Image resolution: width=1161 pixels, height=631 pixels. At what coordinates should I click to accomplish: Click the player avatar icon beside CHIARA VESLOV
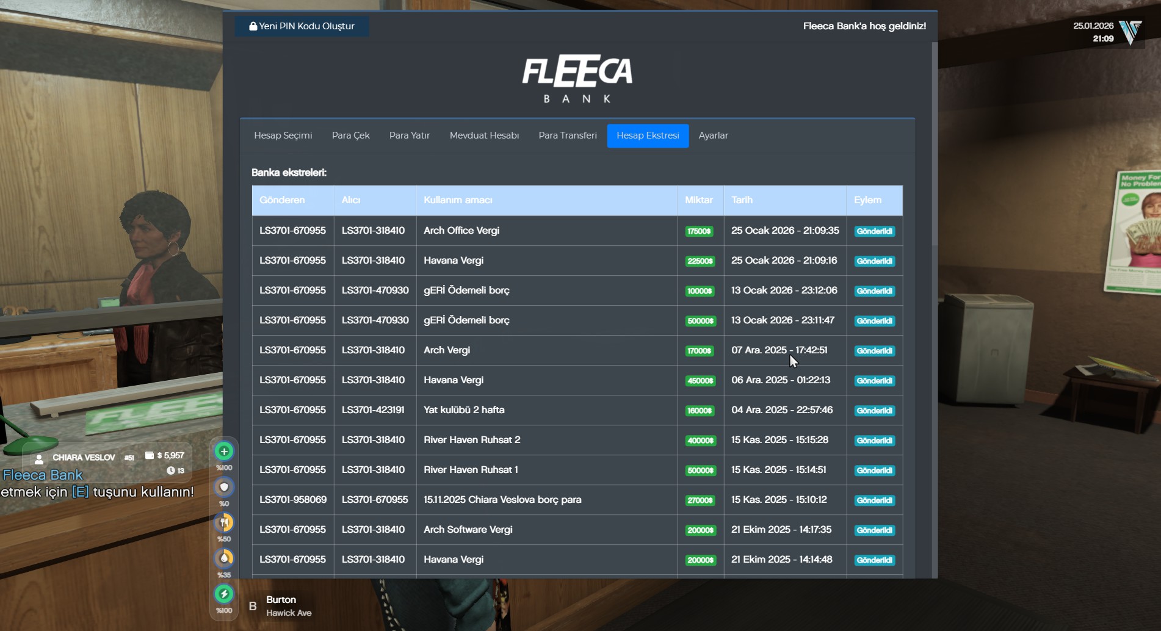click(x=39, y=458)
